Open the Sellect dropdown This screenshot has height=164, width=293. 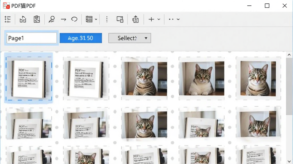coord(130,38)
